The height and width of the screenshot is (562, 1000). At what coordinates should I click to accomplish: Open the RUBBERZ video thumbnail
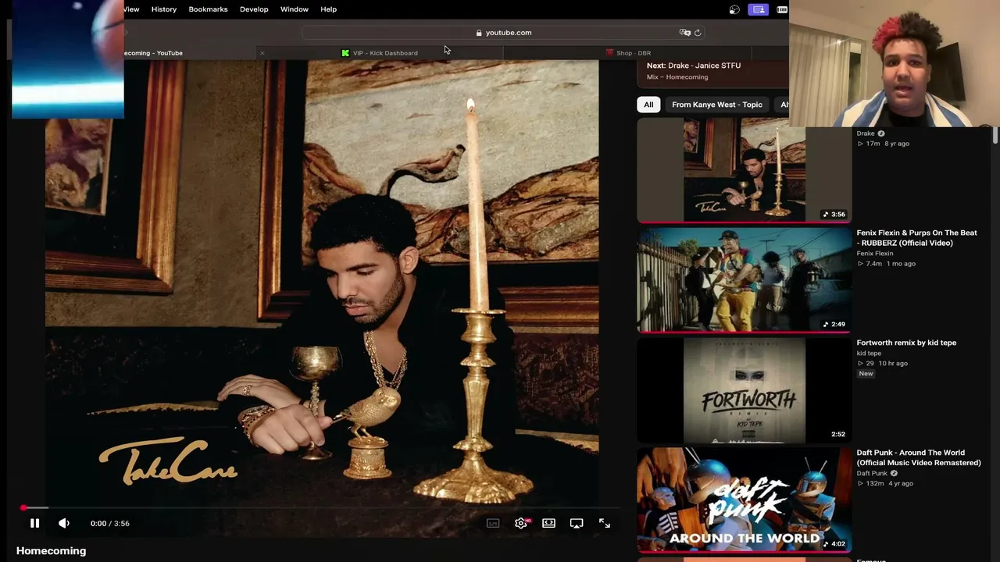(745, 279)
